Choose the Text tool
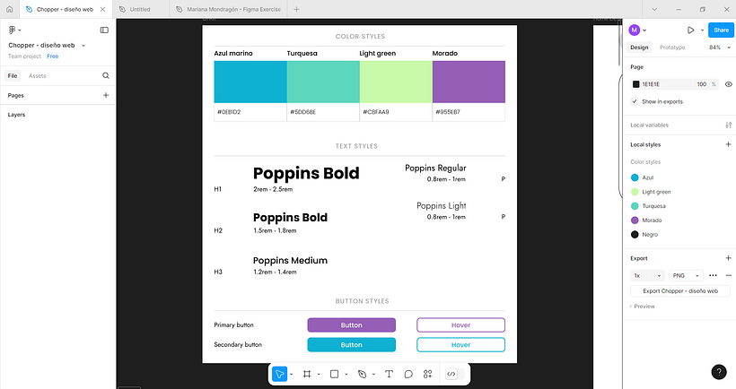This screenshot has width=736, height=389. click(x=389, y=374)
